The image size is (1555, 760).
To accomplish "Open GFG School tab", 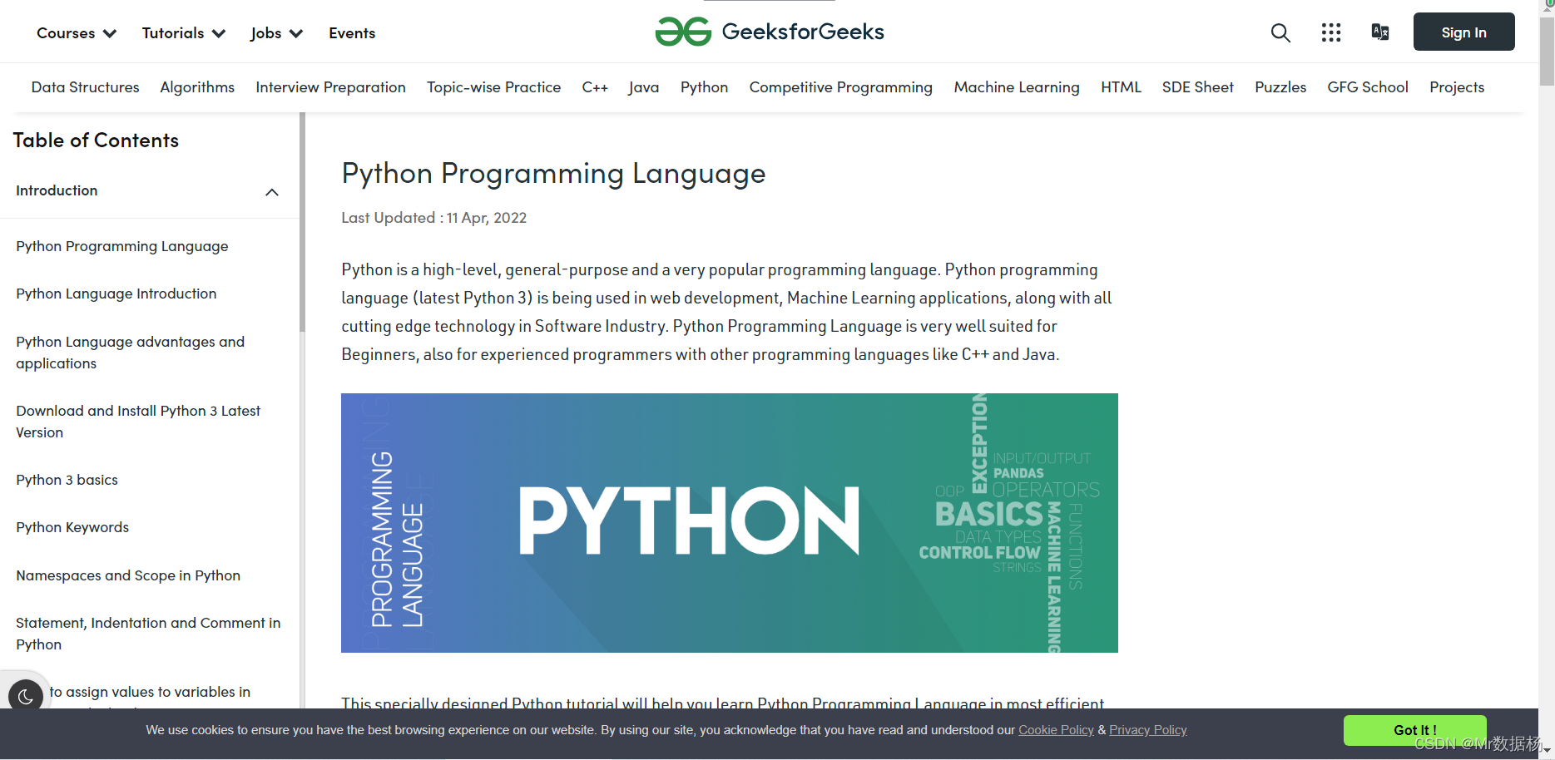I will click(1368, 87).
